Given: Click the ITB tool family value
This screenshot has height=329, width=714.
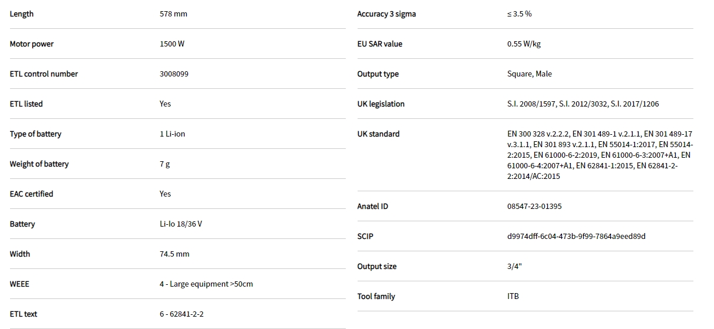Looking at the screenshot, I should click(513, 297).
